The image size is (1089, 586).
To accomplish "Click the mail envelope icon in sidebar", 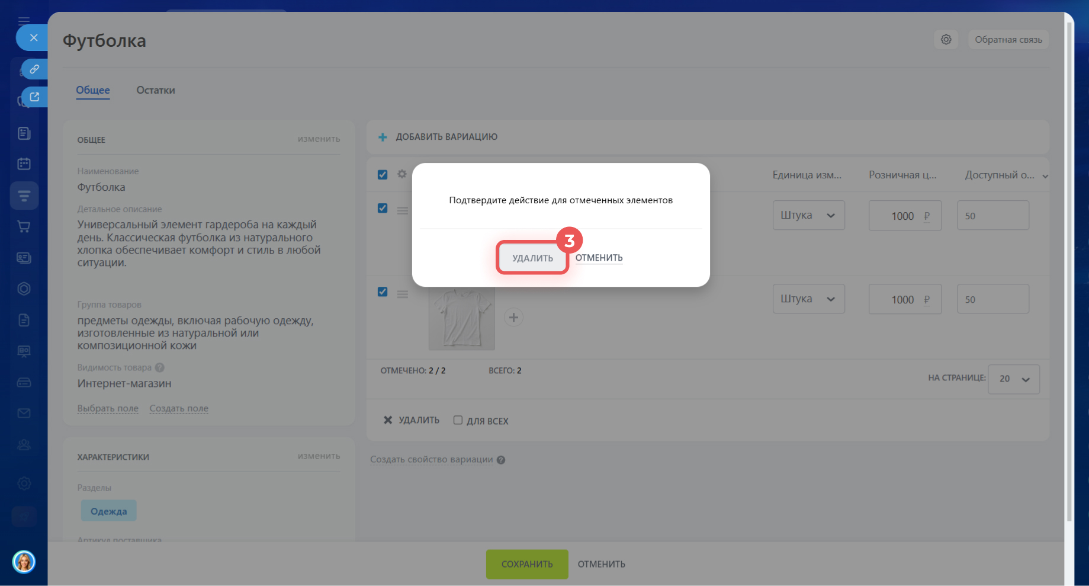I will [x=24, y=413].
